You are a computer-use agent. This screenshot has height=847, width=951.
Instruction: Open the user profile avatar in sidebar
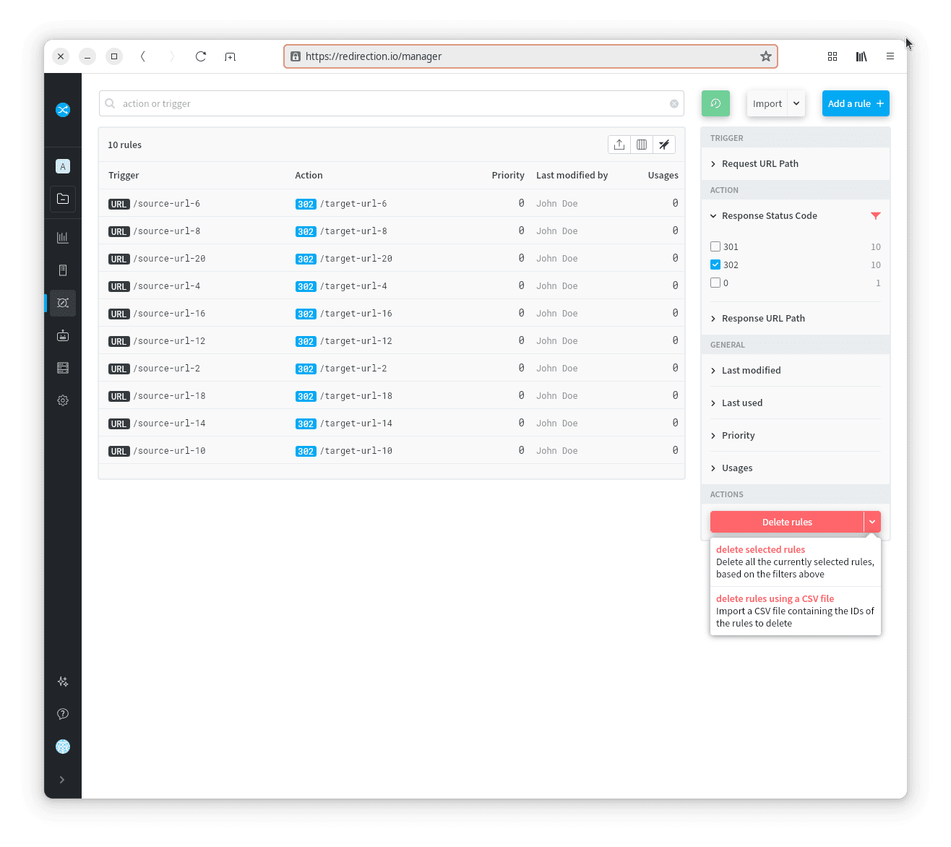(63, 747)
